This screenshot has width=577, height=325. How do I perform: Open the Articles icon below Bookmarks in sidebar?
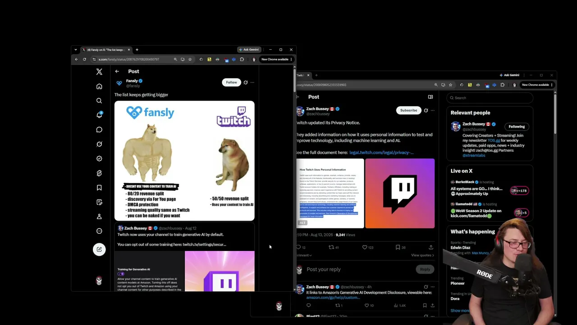(x=99, y=202)
